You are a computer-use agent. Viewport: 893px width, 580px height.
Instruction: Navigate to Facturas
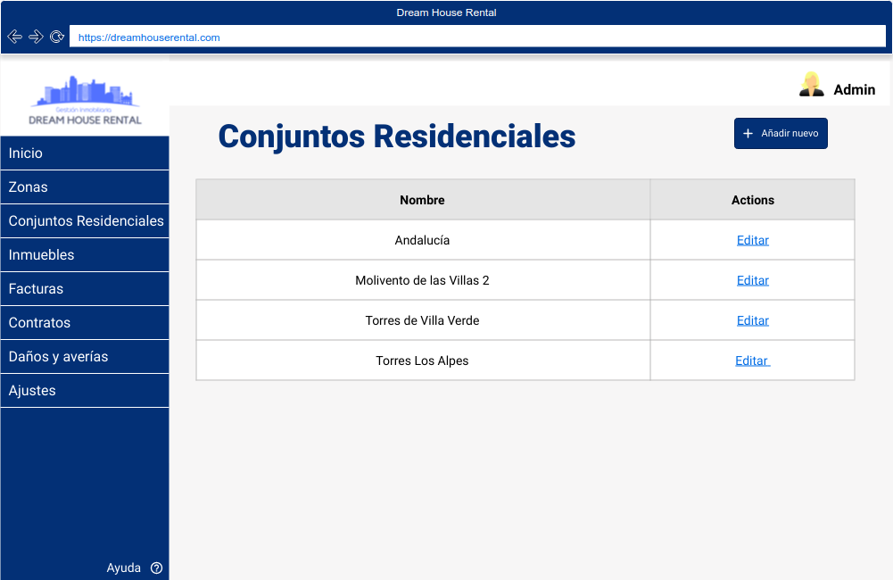pyautogui.click(x=85, y=289)
